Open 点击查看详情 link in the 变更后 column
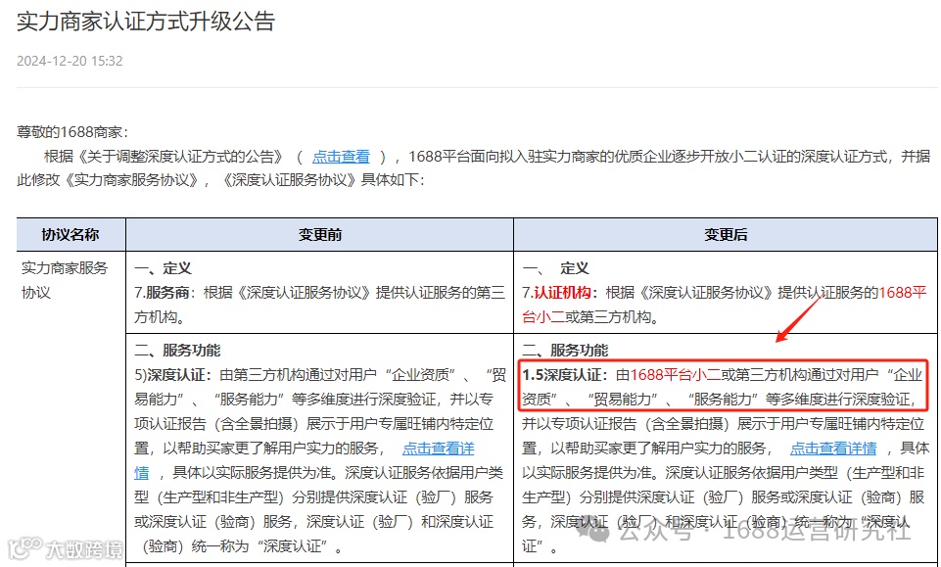Viewport: 941px width, 567px height. click(833, 449)
